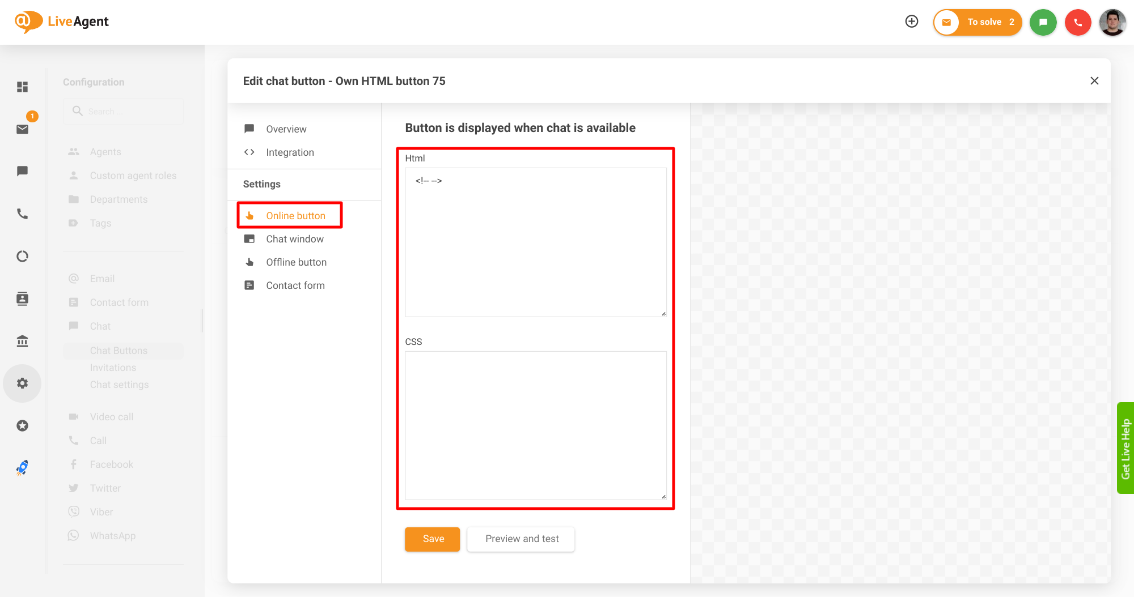Select the Contact form settings entry
The height and width of the screenshot is (597, 1134).
[295, 285]
